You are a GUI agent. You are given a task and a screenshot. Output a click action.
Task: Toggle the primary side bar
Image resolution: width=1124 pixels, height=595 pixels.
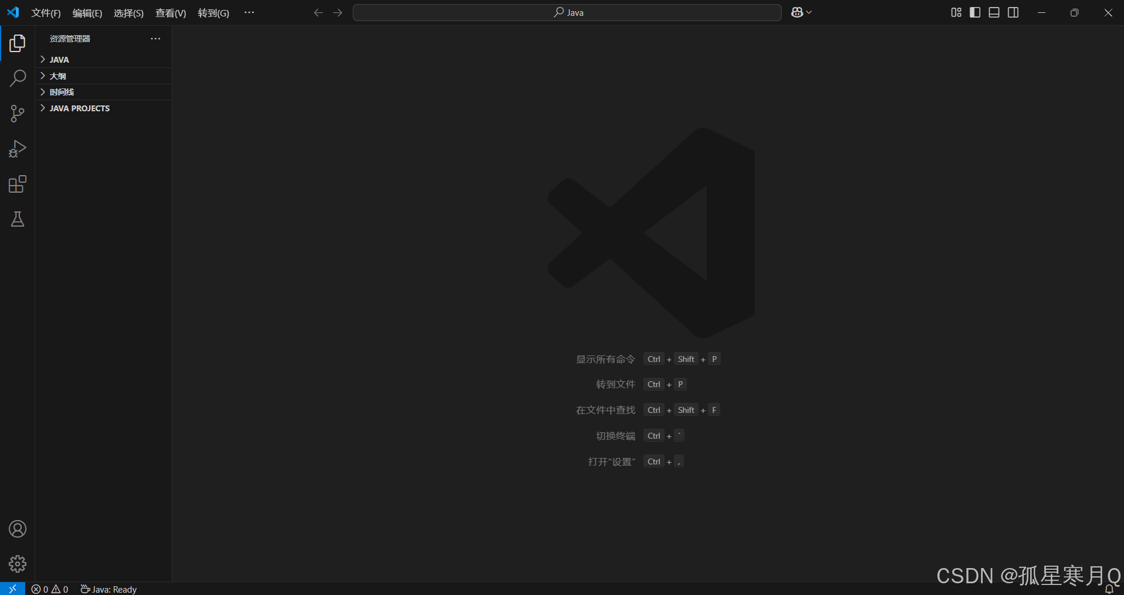click(x=975, y=12)
